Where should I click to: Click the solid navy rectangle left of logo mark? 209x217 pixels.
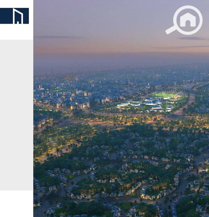tap(6, 16)
